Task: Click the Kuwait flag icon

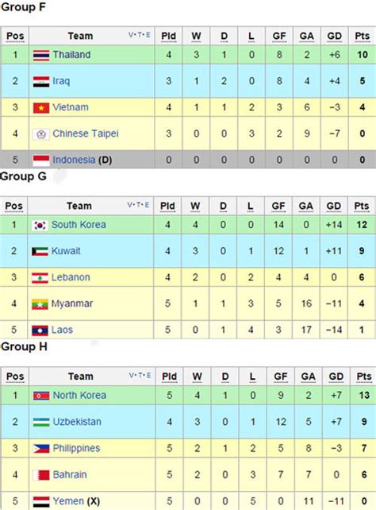Action: tap(40, 251)
